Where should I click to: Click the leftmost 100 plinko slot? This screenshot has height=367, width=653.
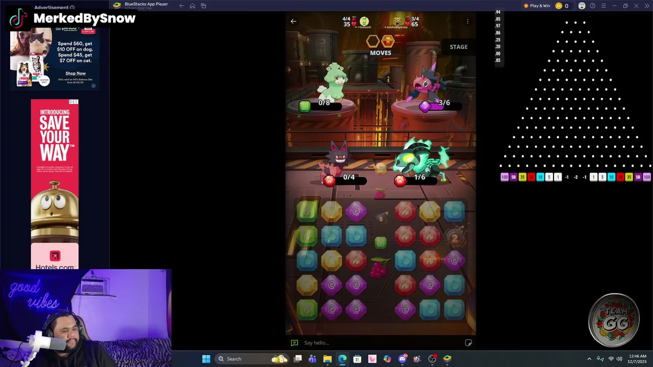click(x=505, y=177)
